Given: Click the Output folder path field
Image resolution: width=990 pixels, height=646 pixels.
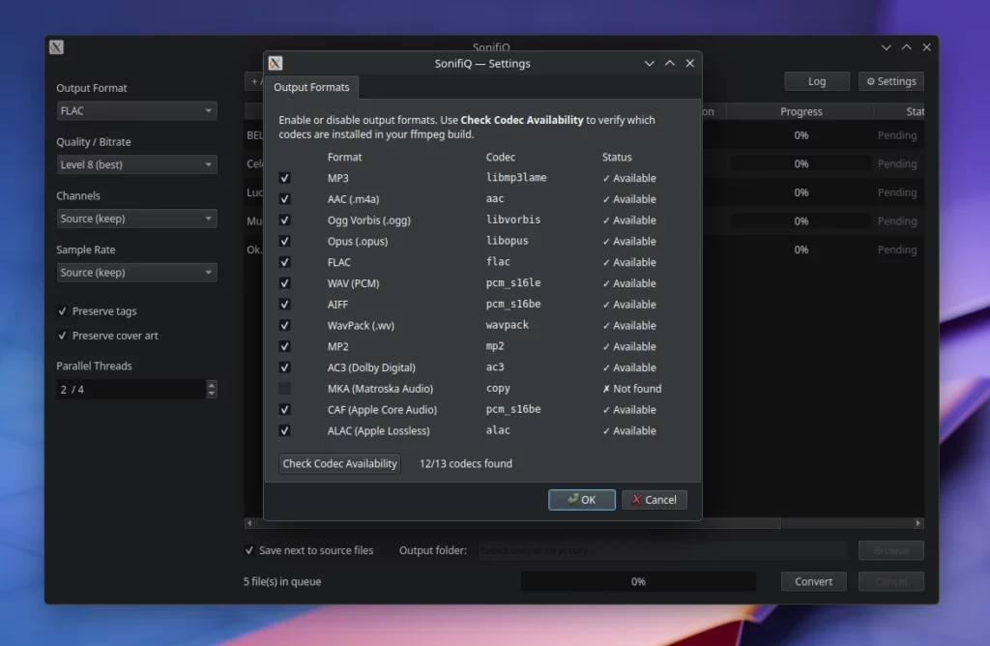Looking at the screenshot, I should [662, 550].
